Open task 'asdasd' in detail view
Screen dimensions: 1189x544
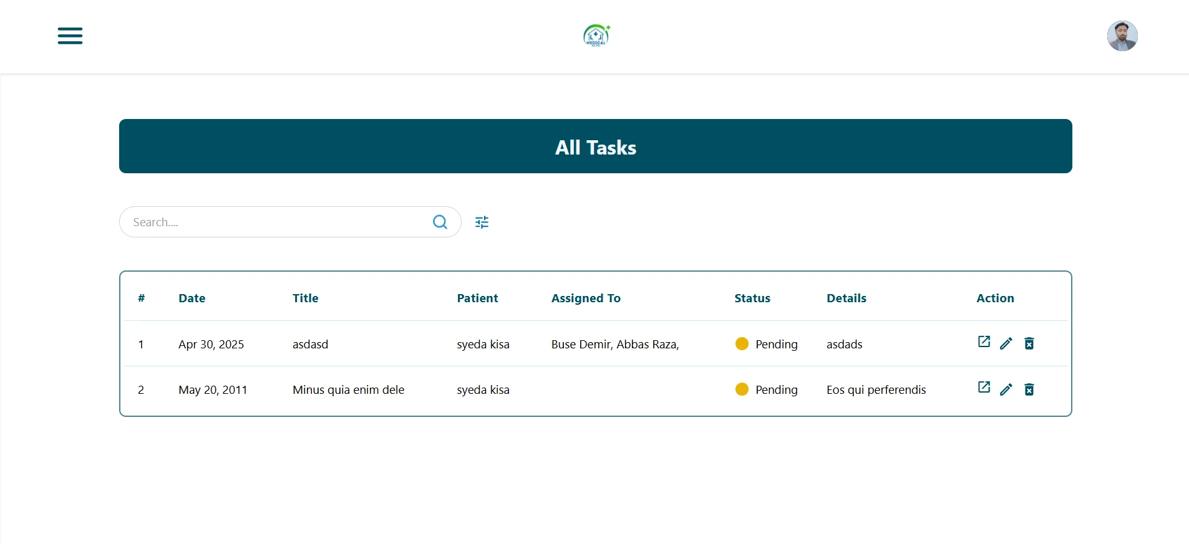tap(984, 342)
